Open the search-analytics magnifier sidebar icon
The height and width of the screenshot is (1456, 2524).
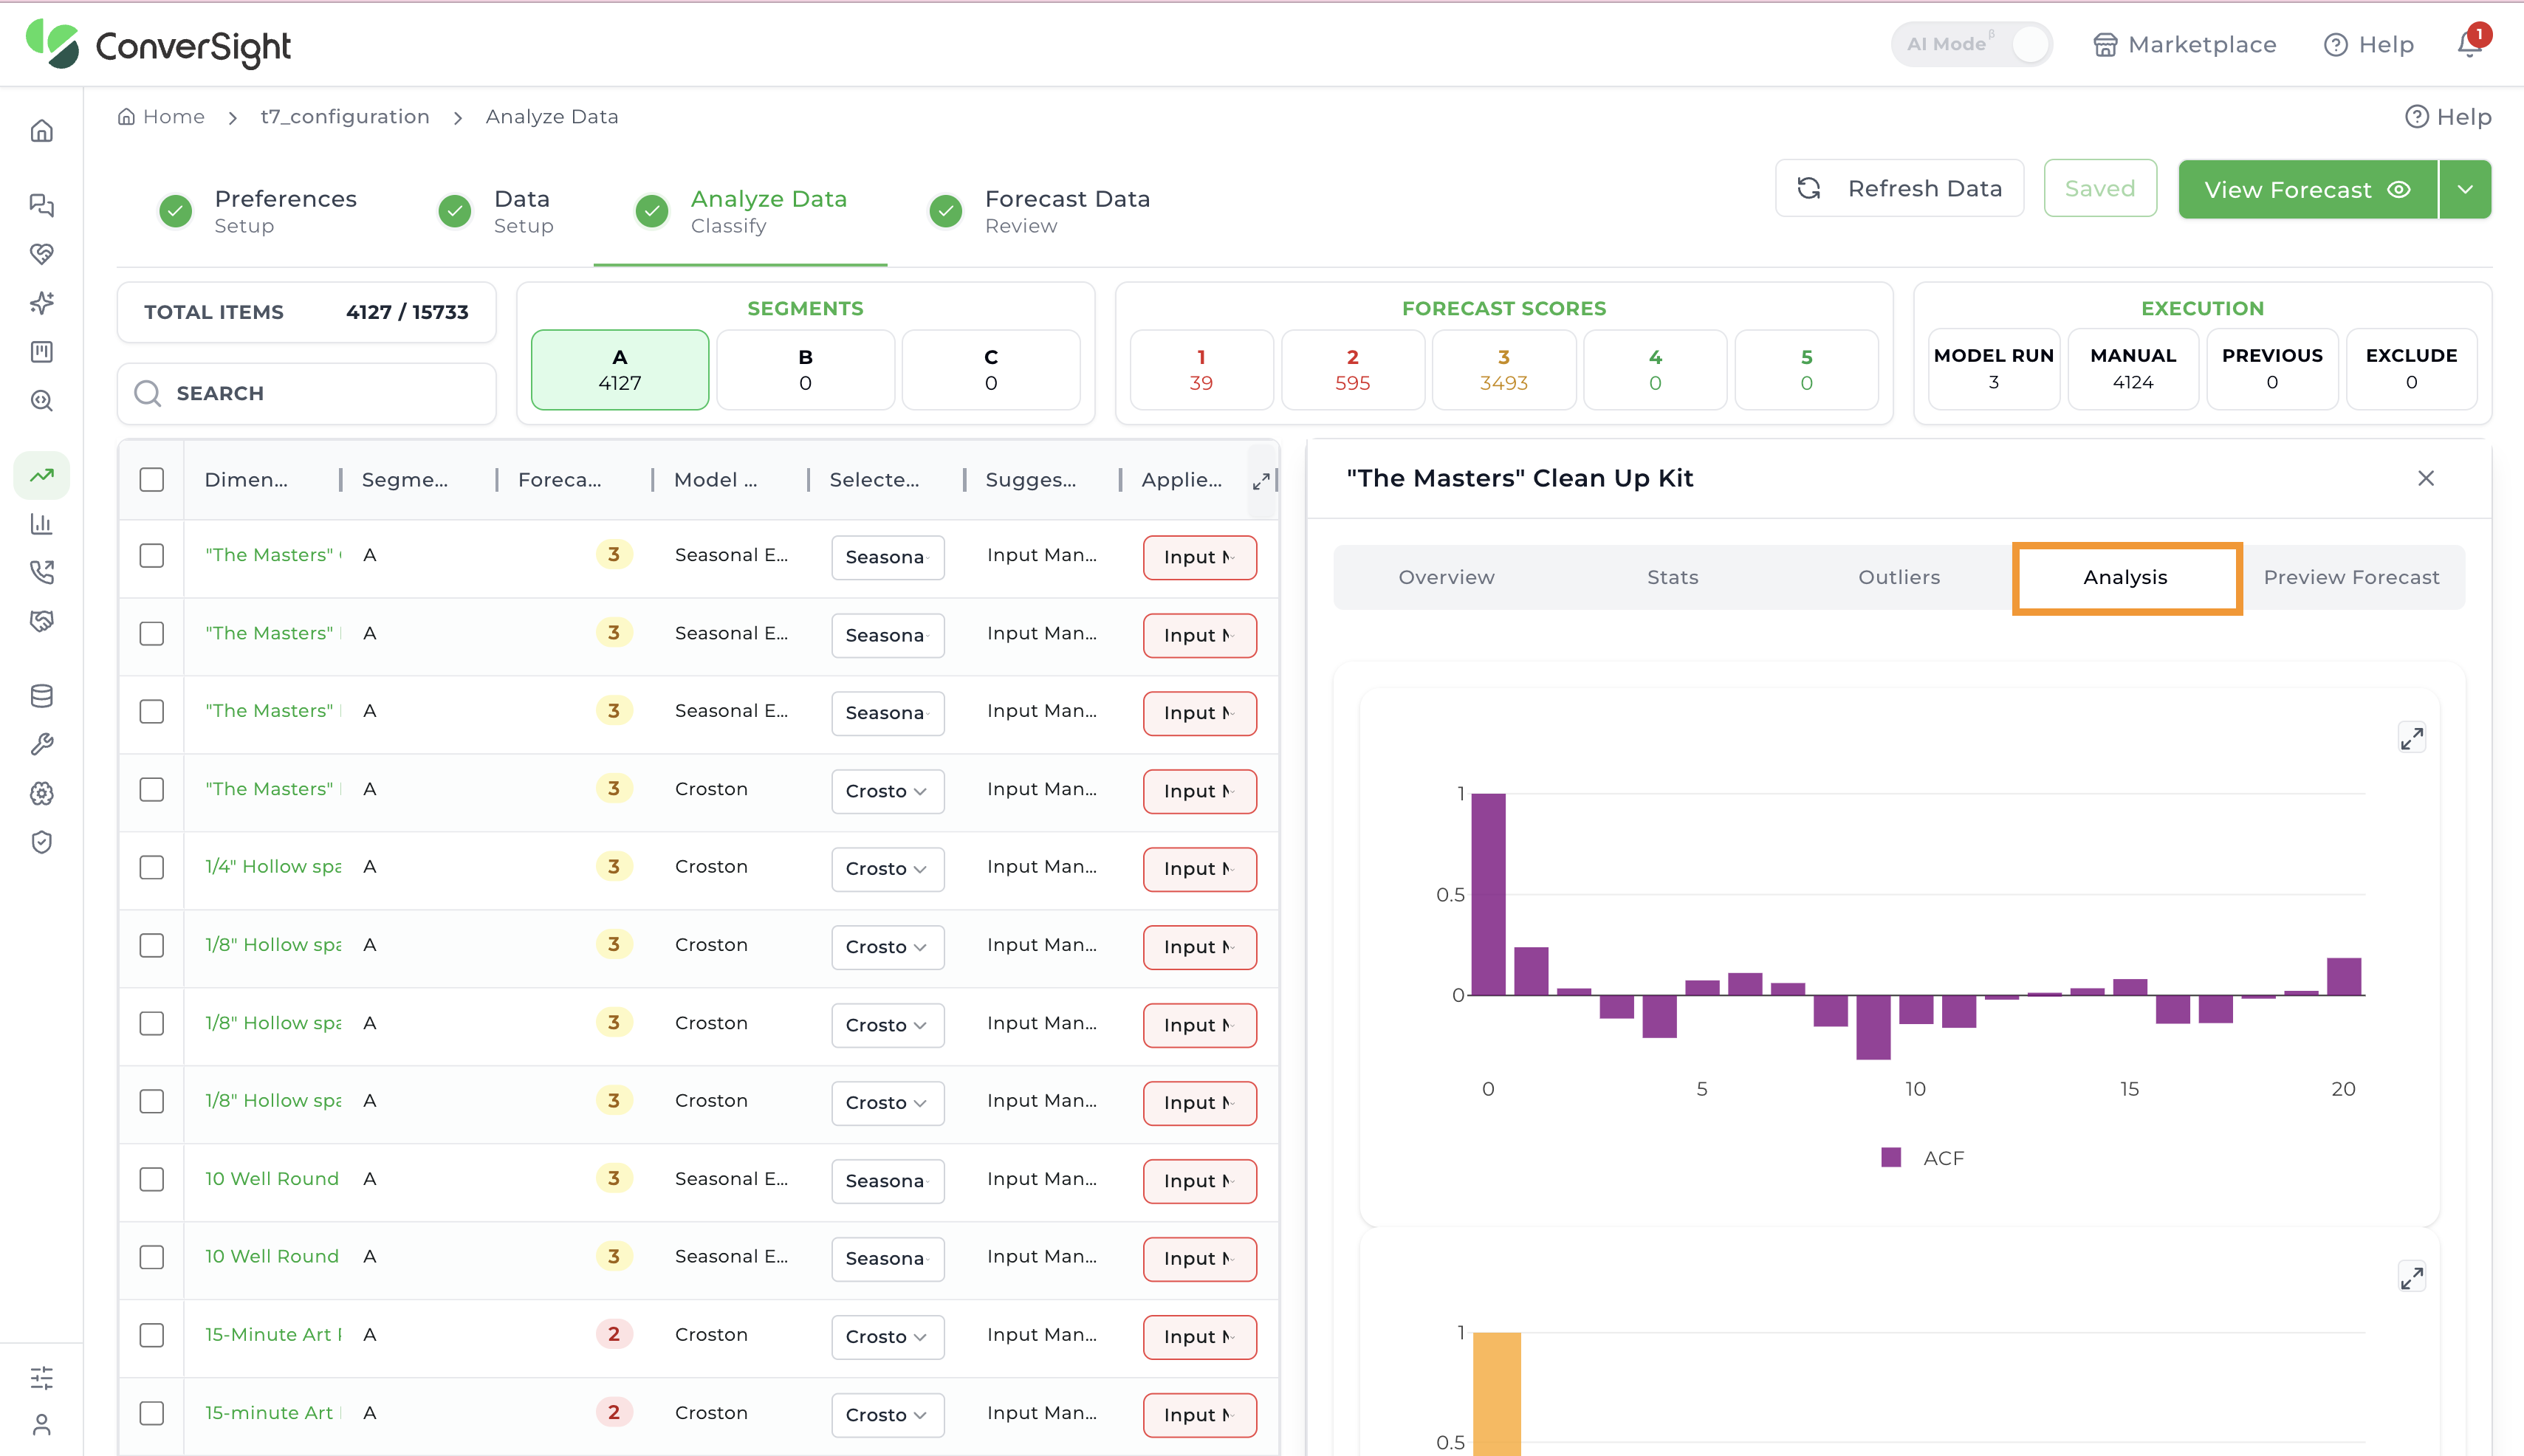(x=42, y=401)
